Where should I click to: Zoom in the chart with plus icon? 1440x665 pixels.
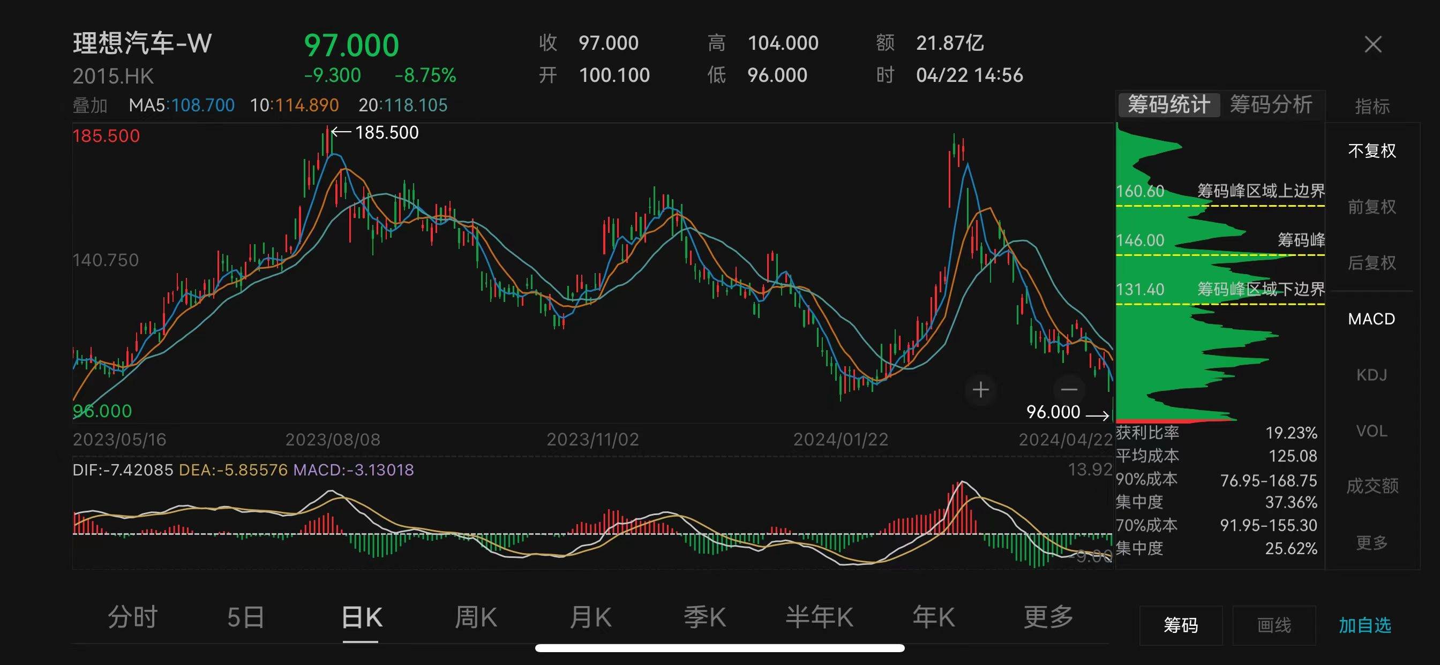tap(980, 389)
